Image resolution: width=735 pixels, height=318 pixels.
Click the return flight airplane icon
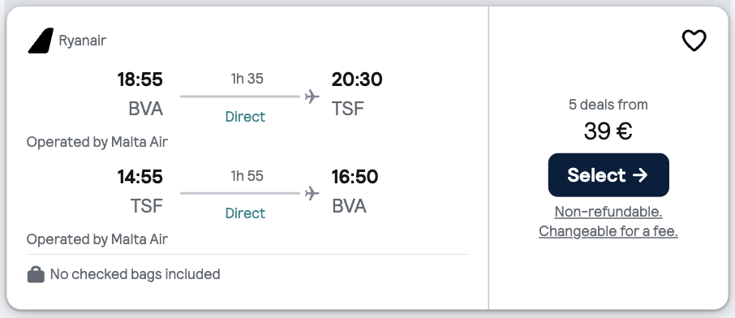tap(312, 193)
